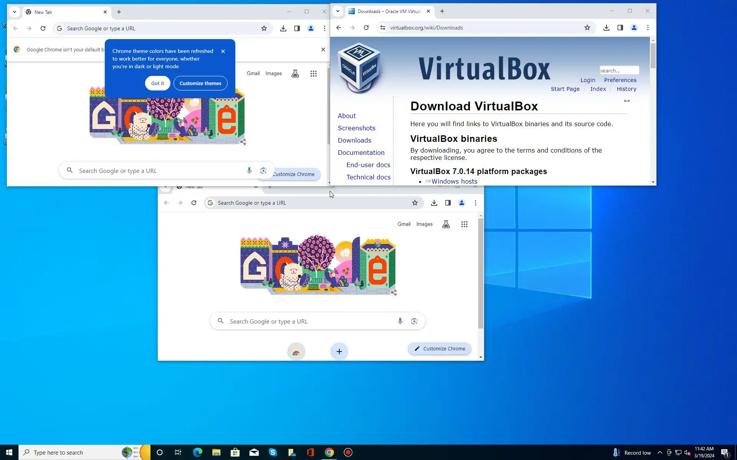
Task: Open the Google apps grid in the top-left window
Action: (x=313, y=74)
